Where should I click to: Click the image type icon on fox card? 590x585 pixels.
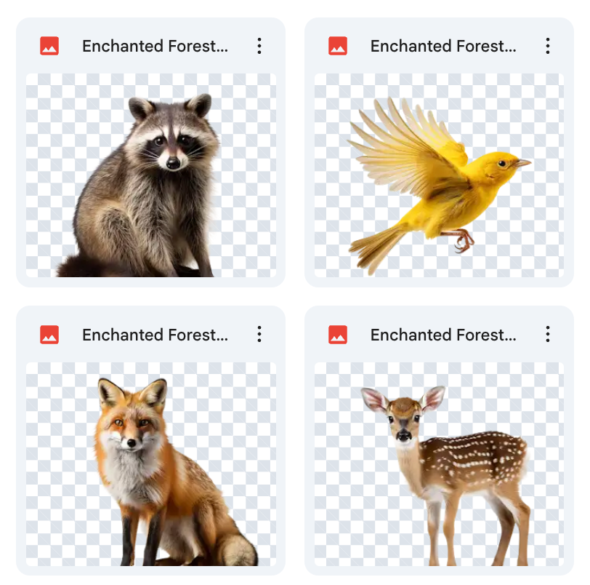49,335
